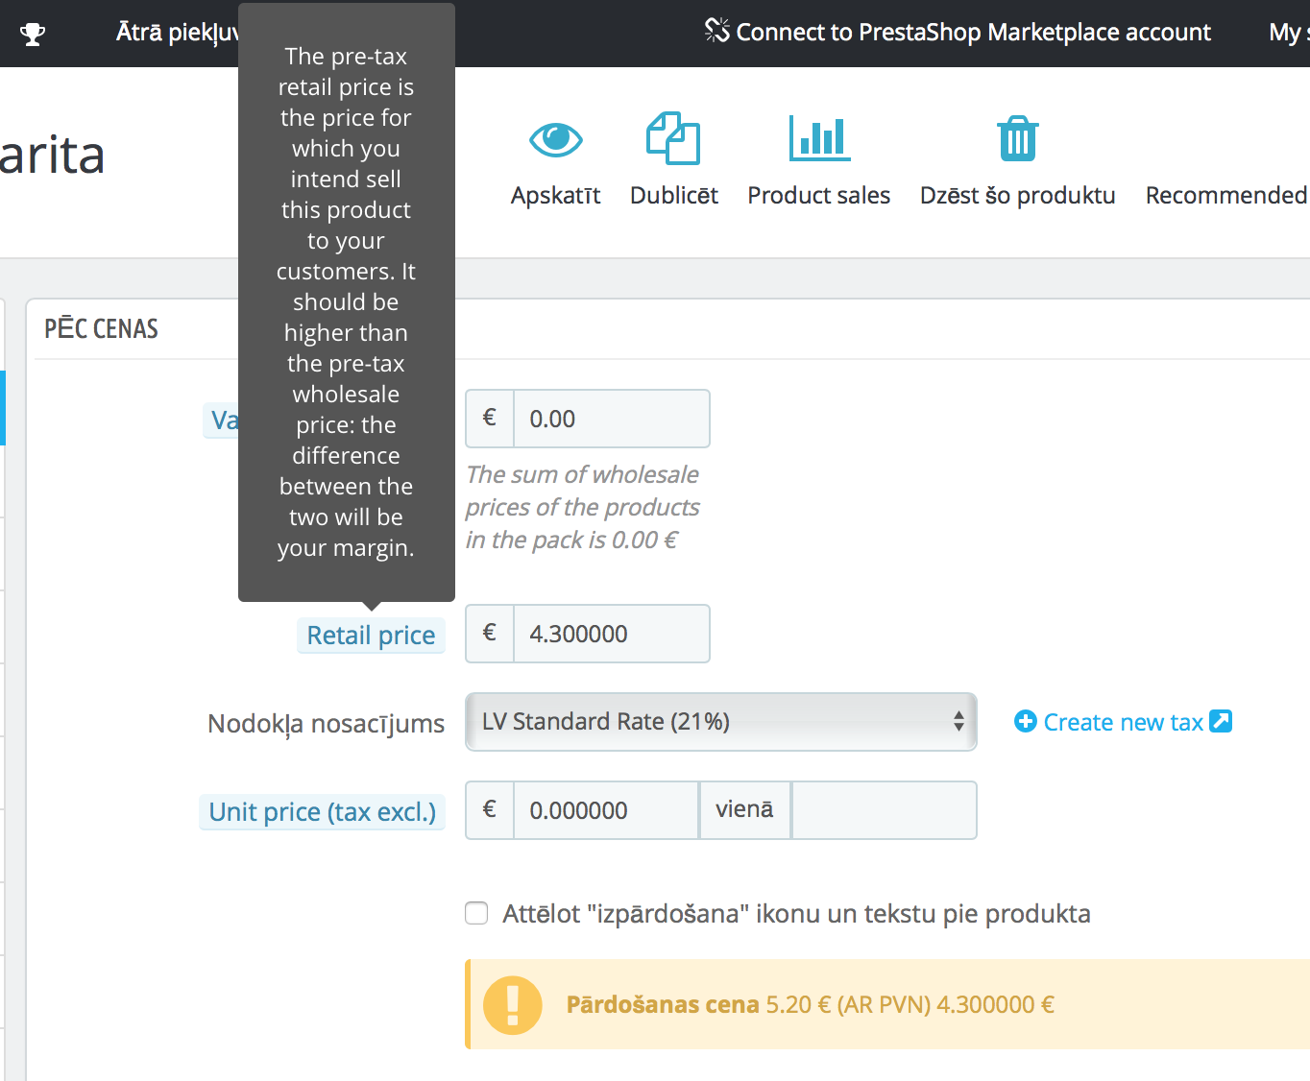Open Product sales chart icon
The image size is (1310, 1081).
click(x=818, y=139)
